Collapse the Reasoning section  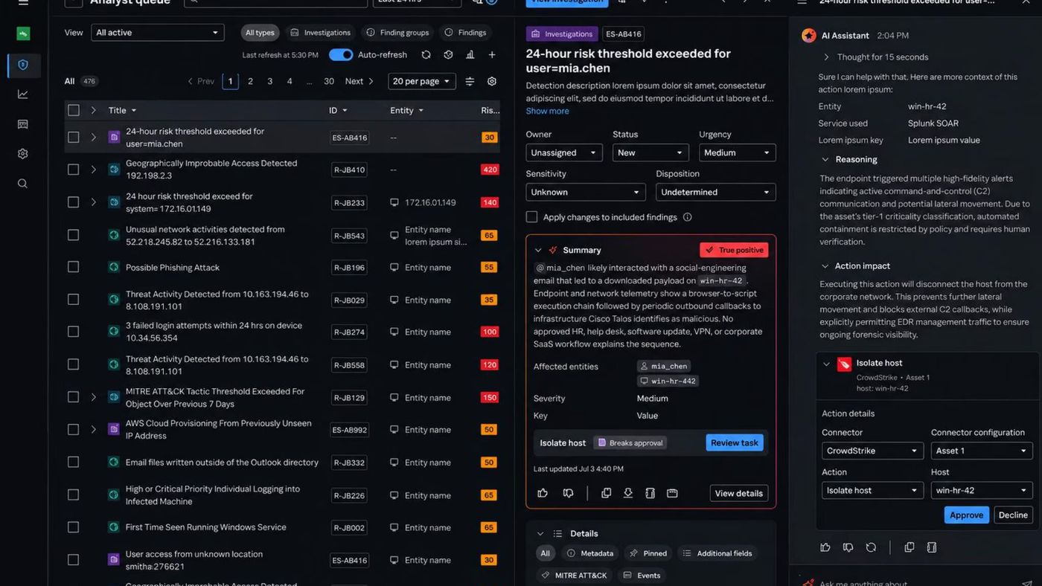[x=825, y=159]
